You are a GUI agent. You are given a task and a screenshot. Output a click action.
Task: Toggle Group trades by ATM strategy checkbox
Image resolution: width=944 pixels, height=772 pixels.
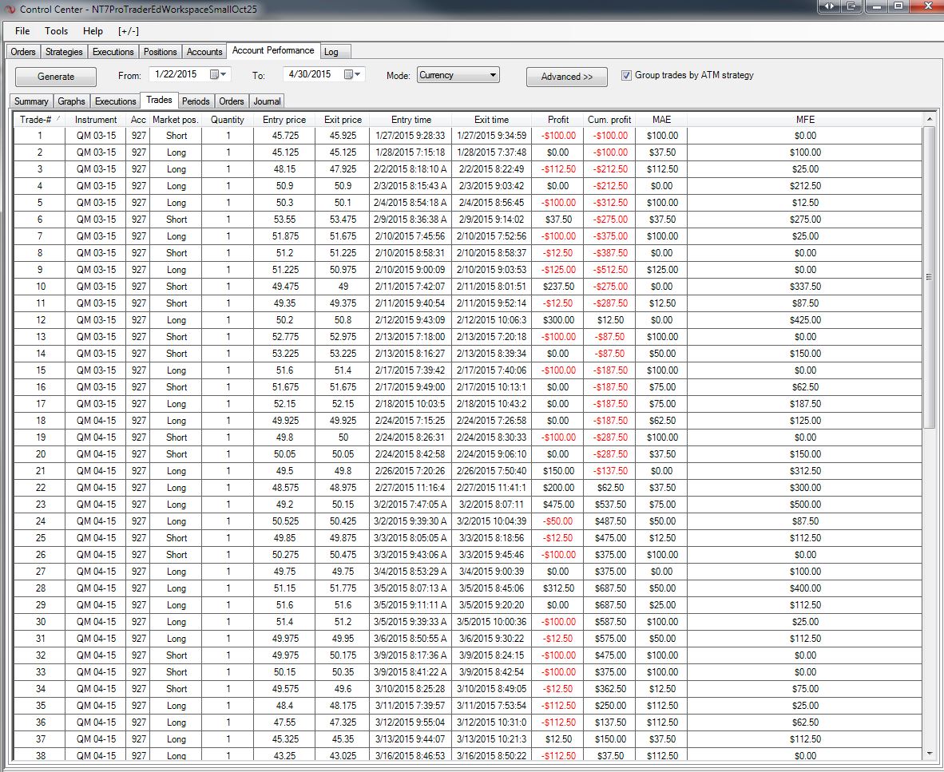pos(626,75)
